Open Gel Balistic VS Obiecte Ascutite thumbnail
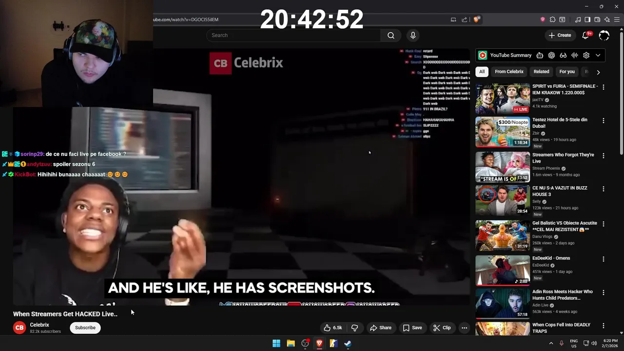This screenshot has width=624, height=351. point(503,236)
